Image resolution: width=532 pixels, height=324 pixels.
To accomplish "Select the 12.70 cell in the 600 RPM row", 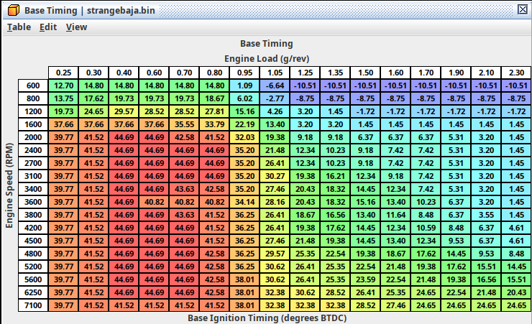I will click(x=64, y=85).
